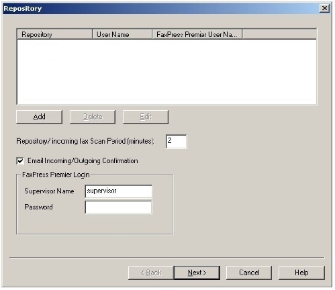Image resolution: width=335 pixels, height=290 pixels.
Task: Select the FaxPress Premier User Name column header
Action: [x=197, y=34]
